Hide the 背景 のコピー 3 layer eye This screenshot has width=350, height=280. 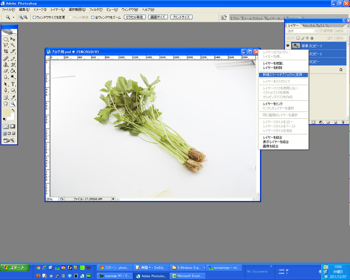[x=288, y=46]
